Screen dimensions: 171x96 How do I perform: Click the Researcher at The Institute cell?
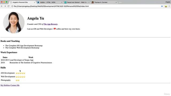(31, 63)
